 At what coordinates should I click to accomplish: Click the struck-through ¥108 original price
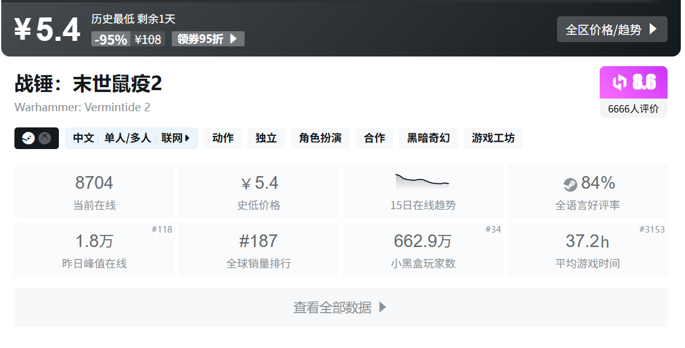point(148,39)
